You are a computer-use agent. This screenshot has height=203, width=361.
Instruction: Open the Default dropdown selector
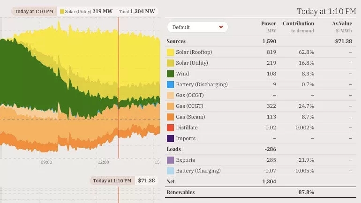click(197, 27)
